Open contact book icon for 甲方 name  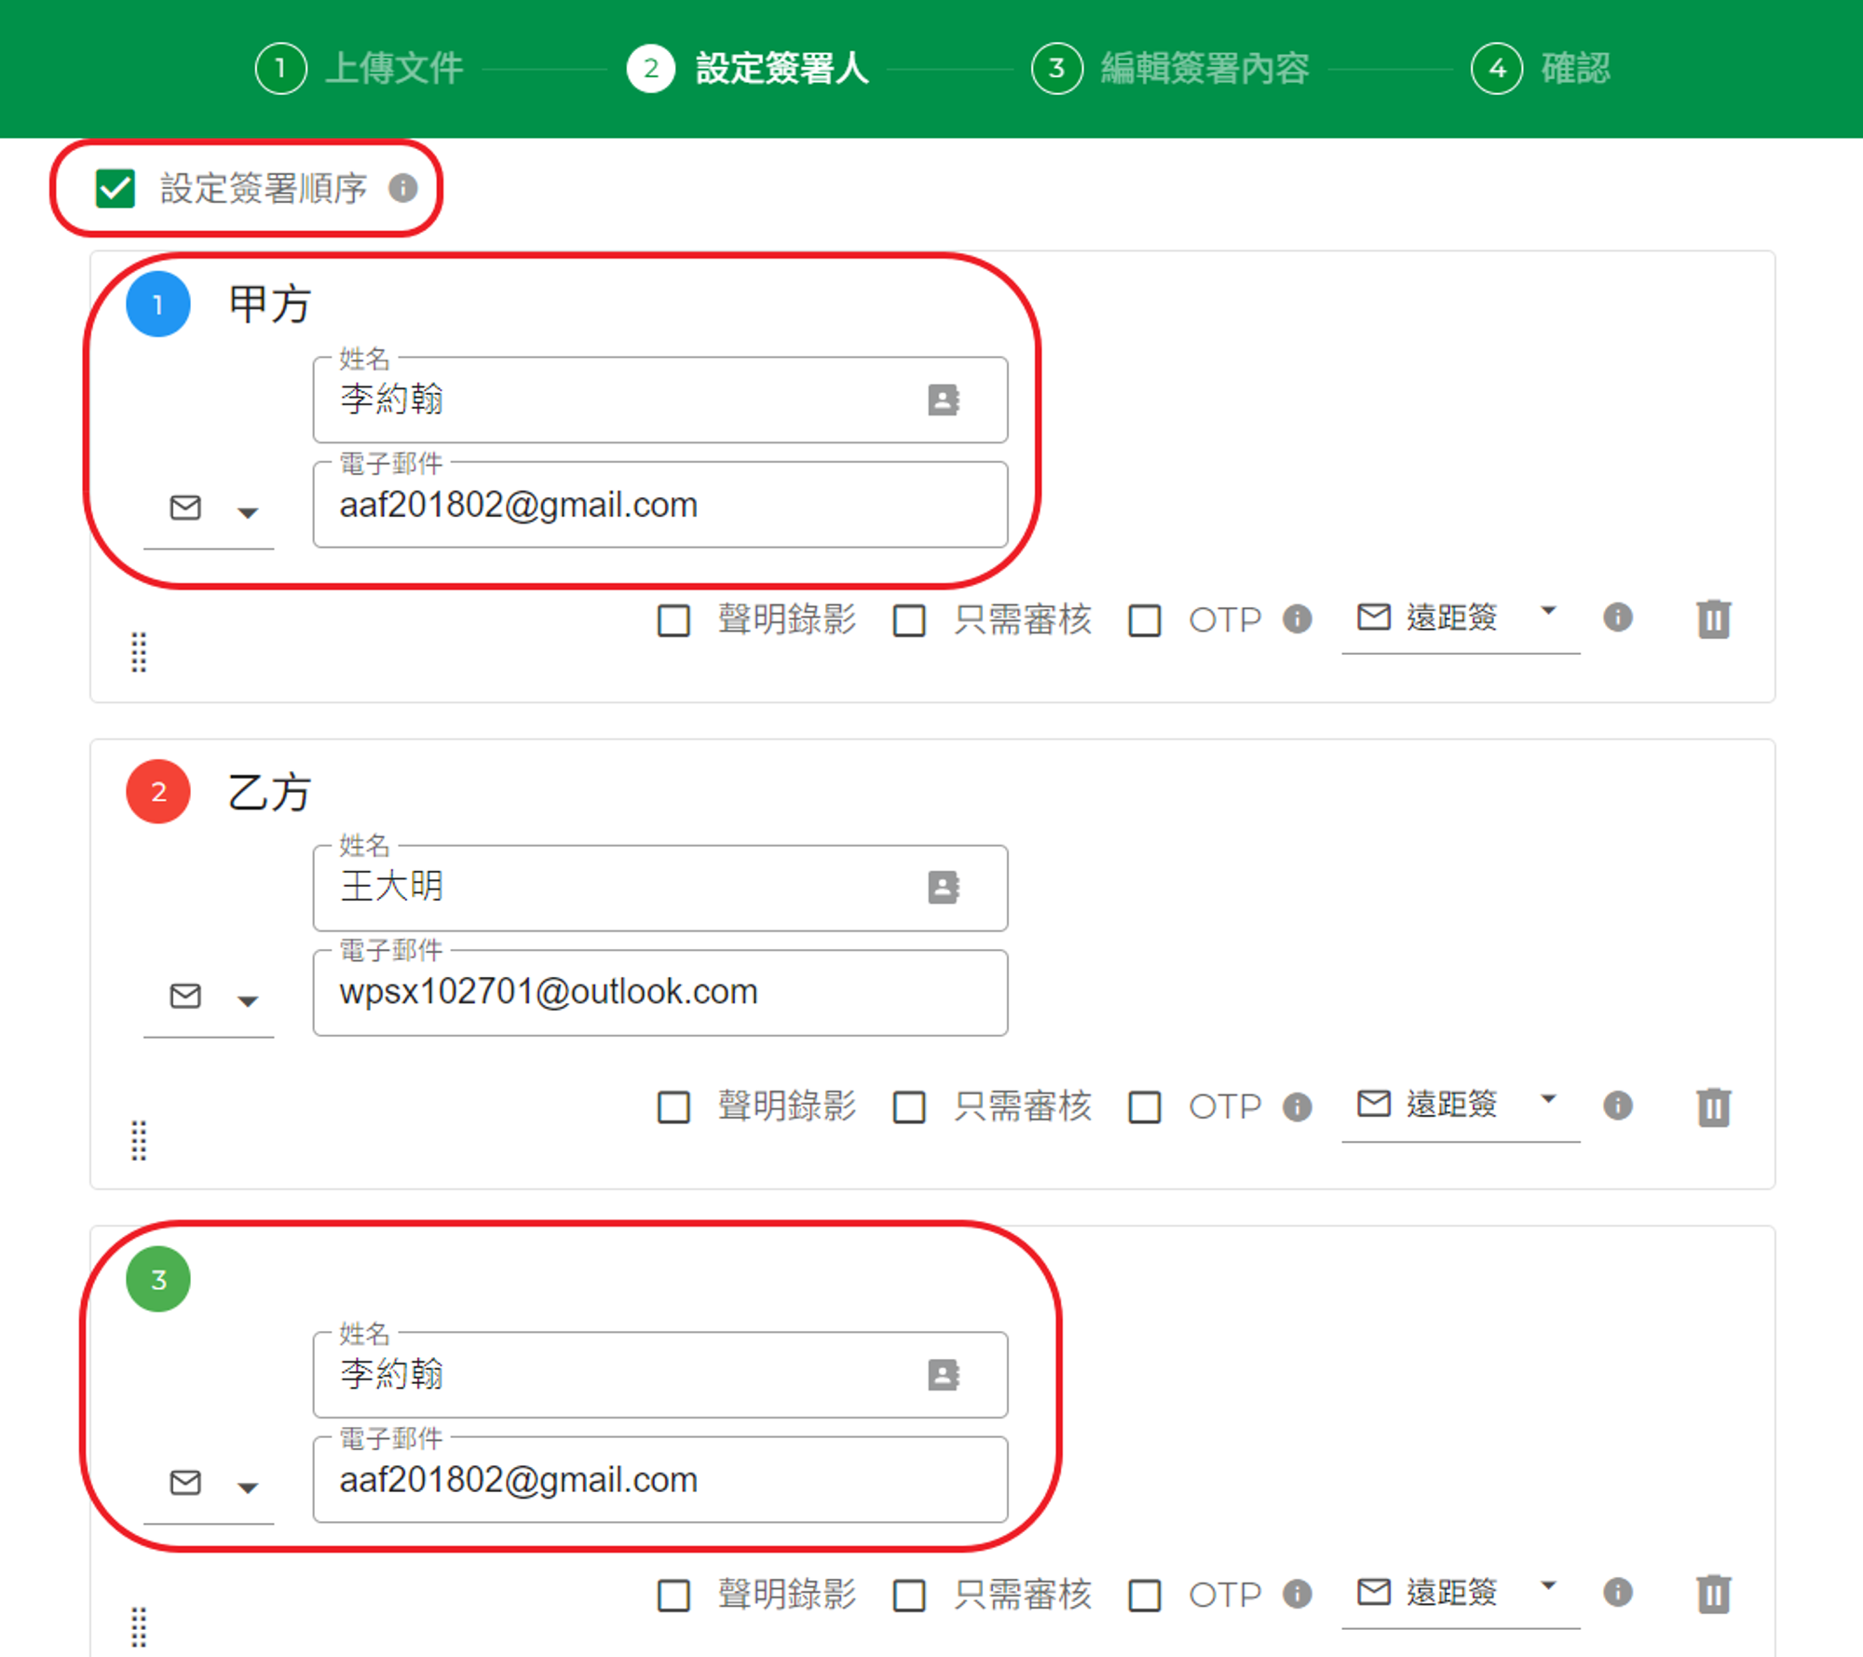944,400
